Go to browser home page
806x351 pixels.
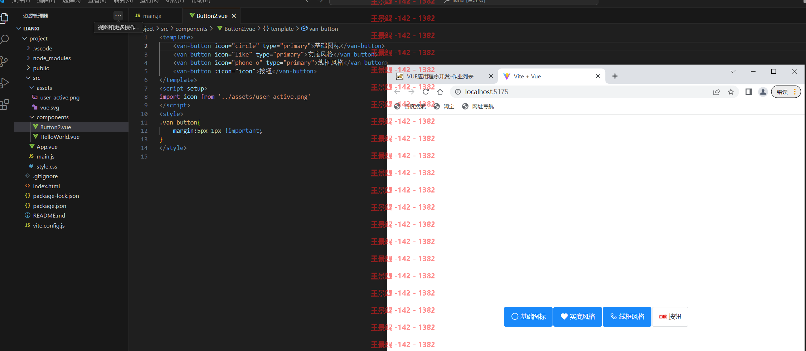click(440, 92)
